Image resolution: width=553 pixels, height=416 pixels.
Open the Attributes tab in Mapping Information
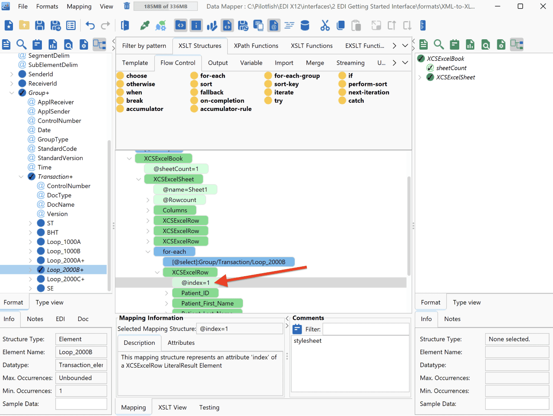(x=181, y=343)
